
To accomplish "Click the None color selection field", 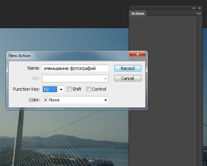I will click(x=75, y=100).
